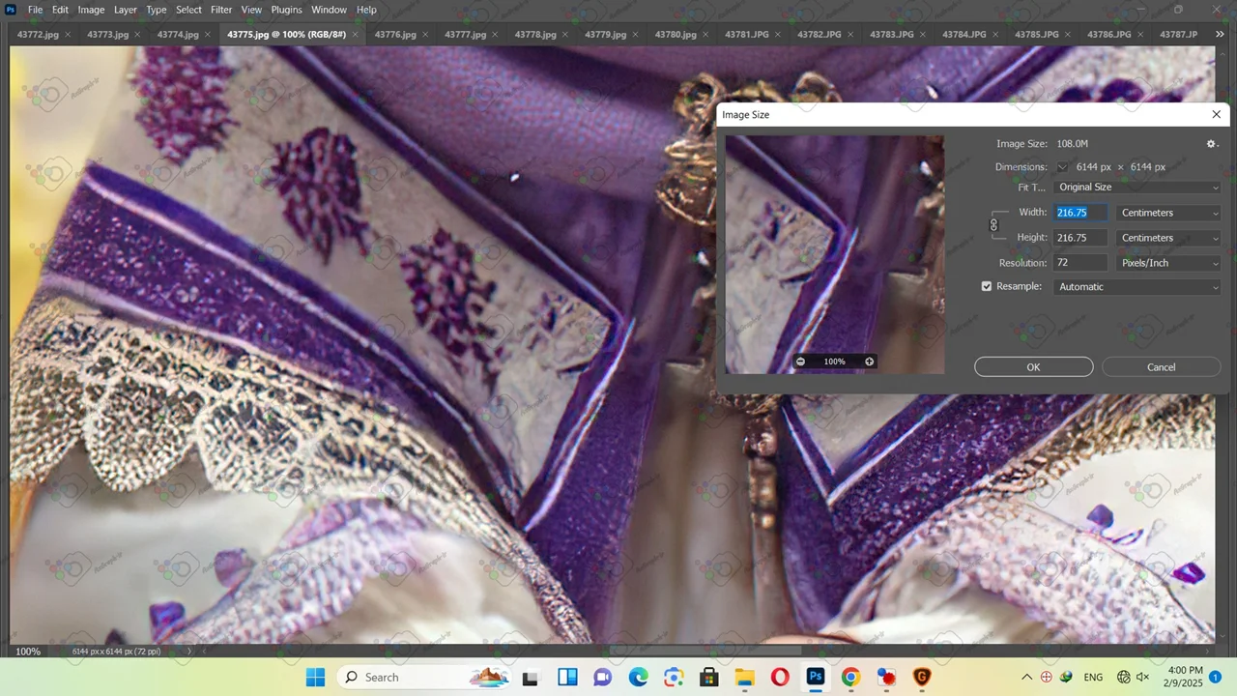Zoom in the dialog preview with plus
The width and height of the screenshot is (1237, 696).
869,362
